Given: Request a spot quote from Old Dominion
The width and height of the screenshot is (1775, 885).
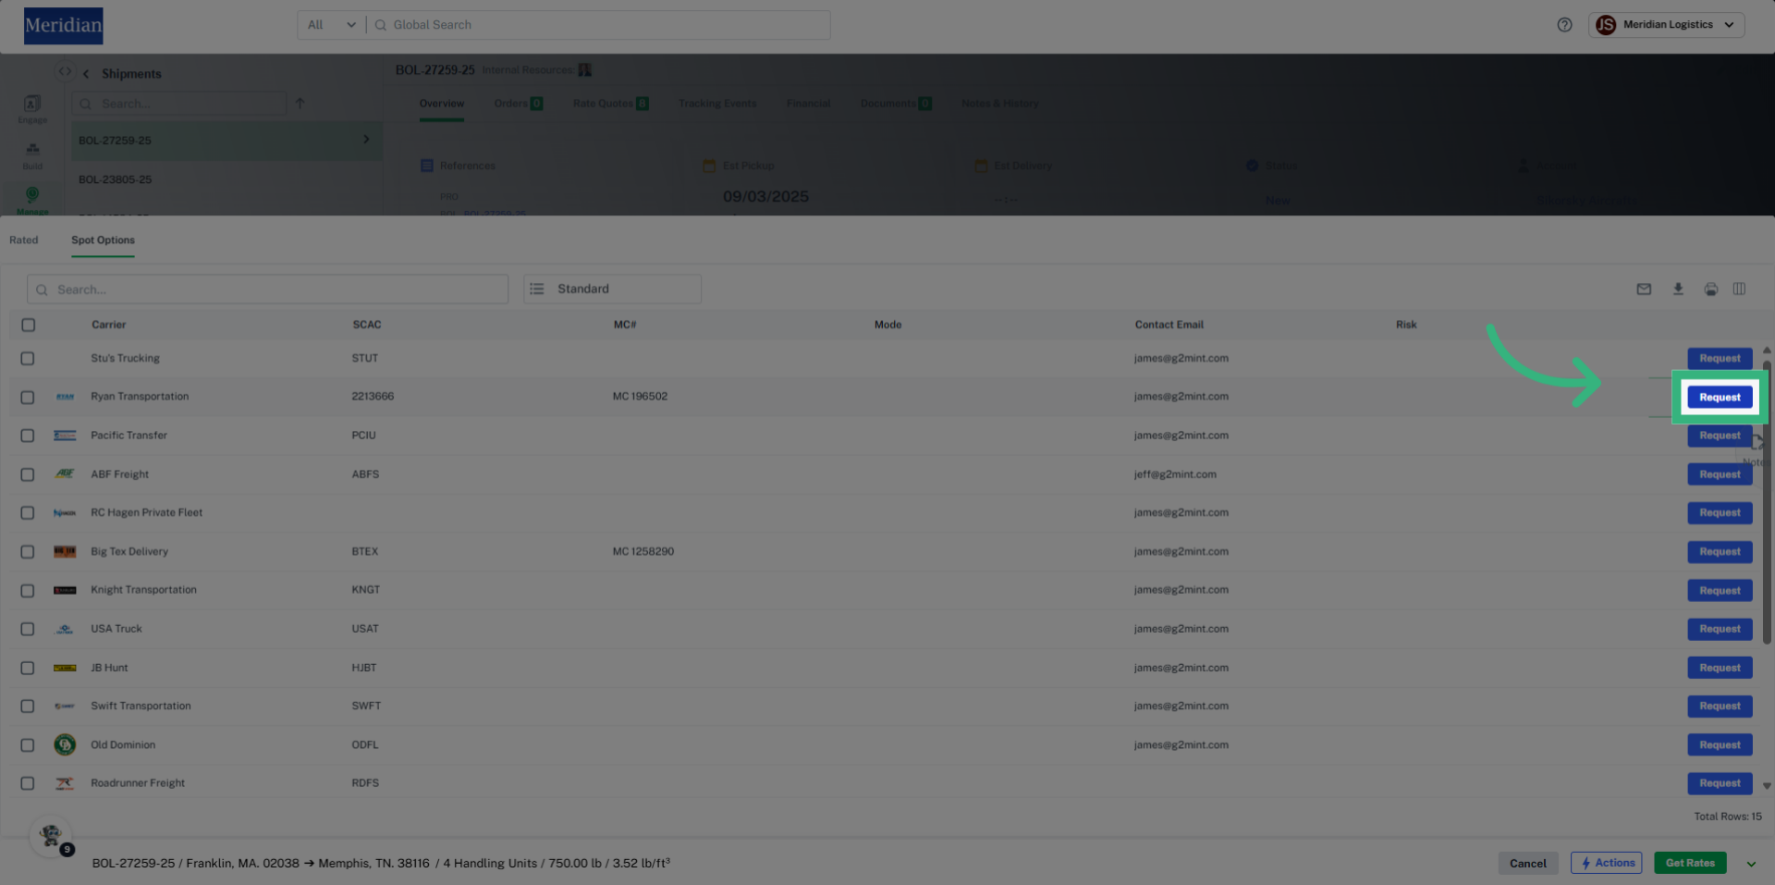Looking at the screenshot, I should click(1720, 745).
